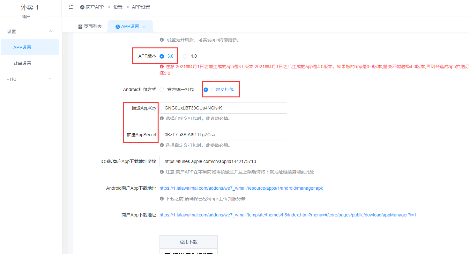469x254 pixels.
Task: Select APP版本 3.0 radio button
Action: pyautogui.click(x=162, y=56)
